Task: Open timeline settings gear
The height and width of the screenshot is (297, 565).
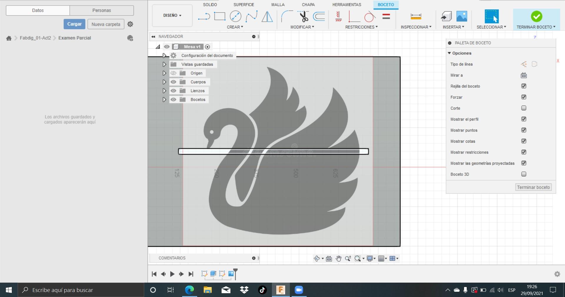Action: (557, 274)
